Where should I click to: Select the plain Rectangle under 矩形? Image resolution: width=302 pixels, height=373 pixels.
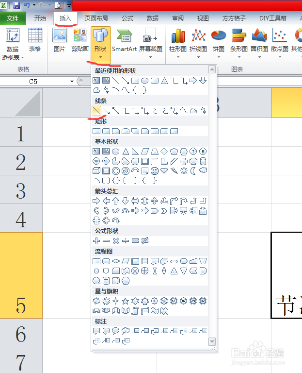click(96, 131)
